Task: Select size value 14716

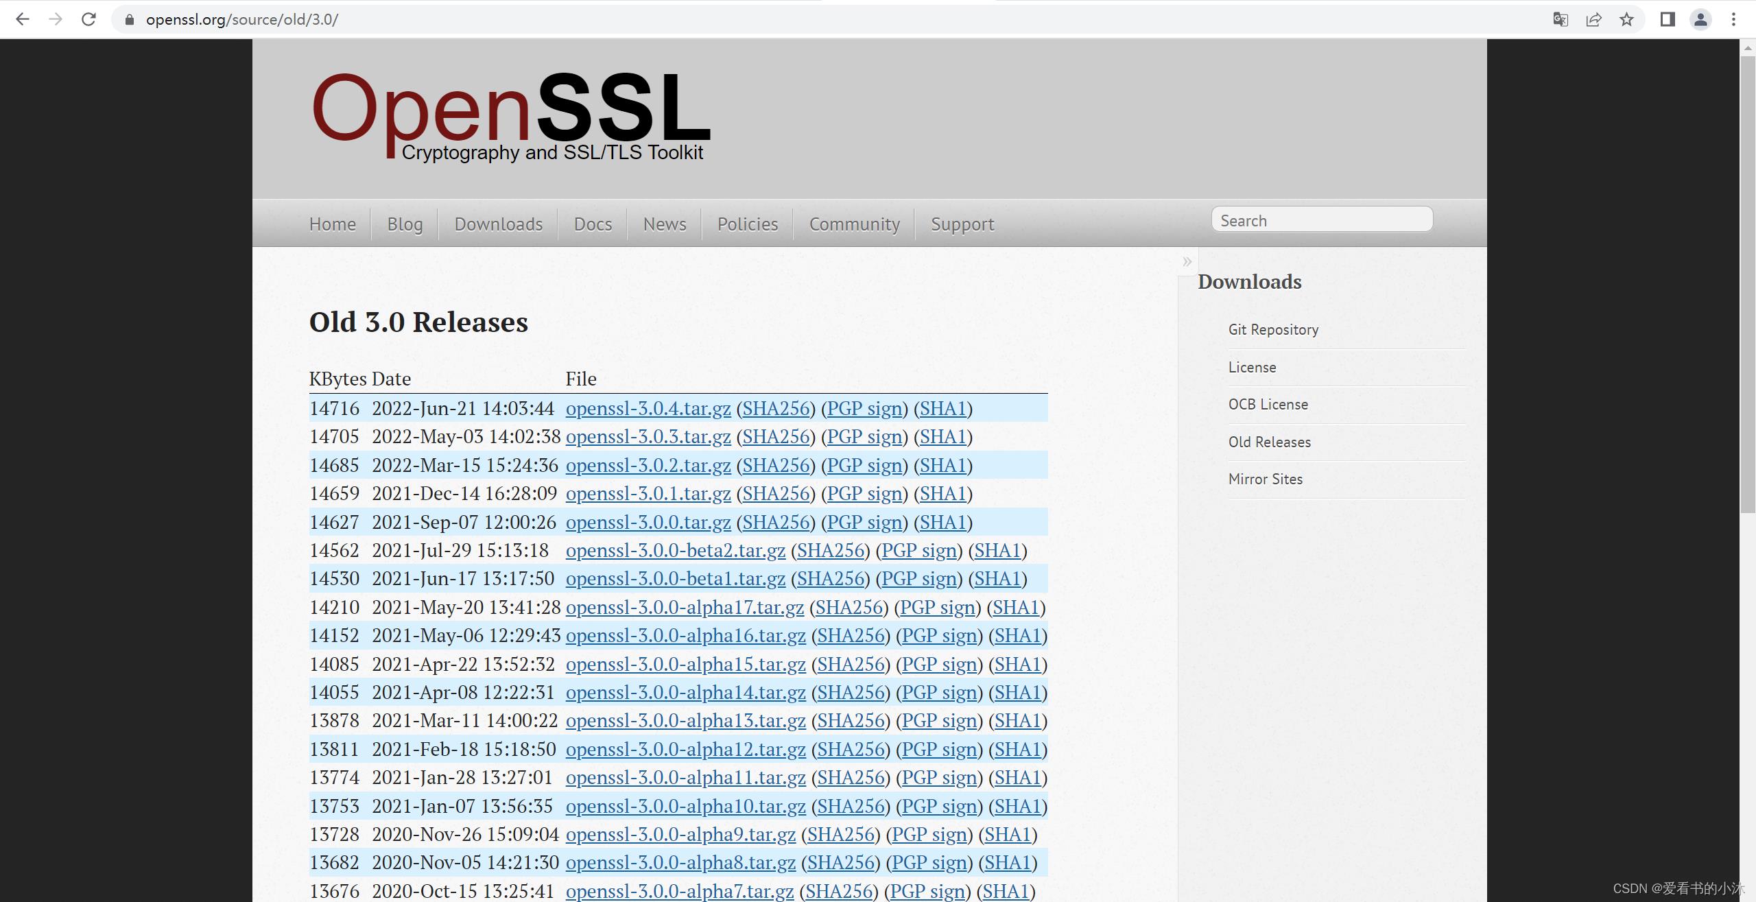Action: 334,408
